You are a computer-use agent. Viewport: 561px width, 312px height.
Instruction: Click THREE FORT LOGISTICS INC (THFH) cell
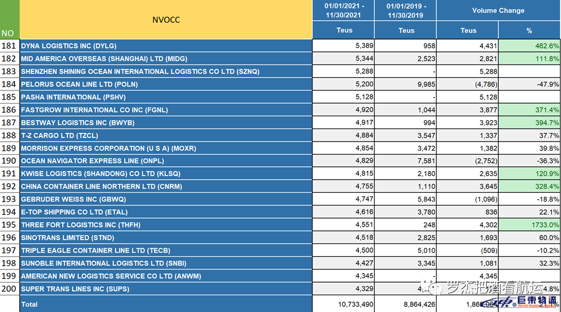[166, 225]
